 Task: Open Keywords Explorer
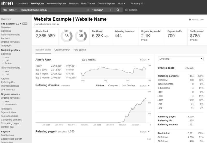click(x=56, y=4)
